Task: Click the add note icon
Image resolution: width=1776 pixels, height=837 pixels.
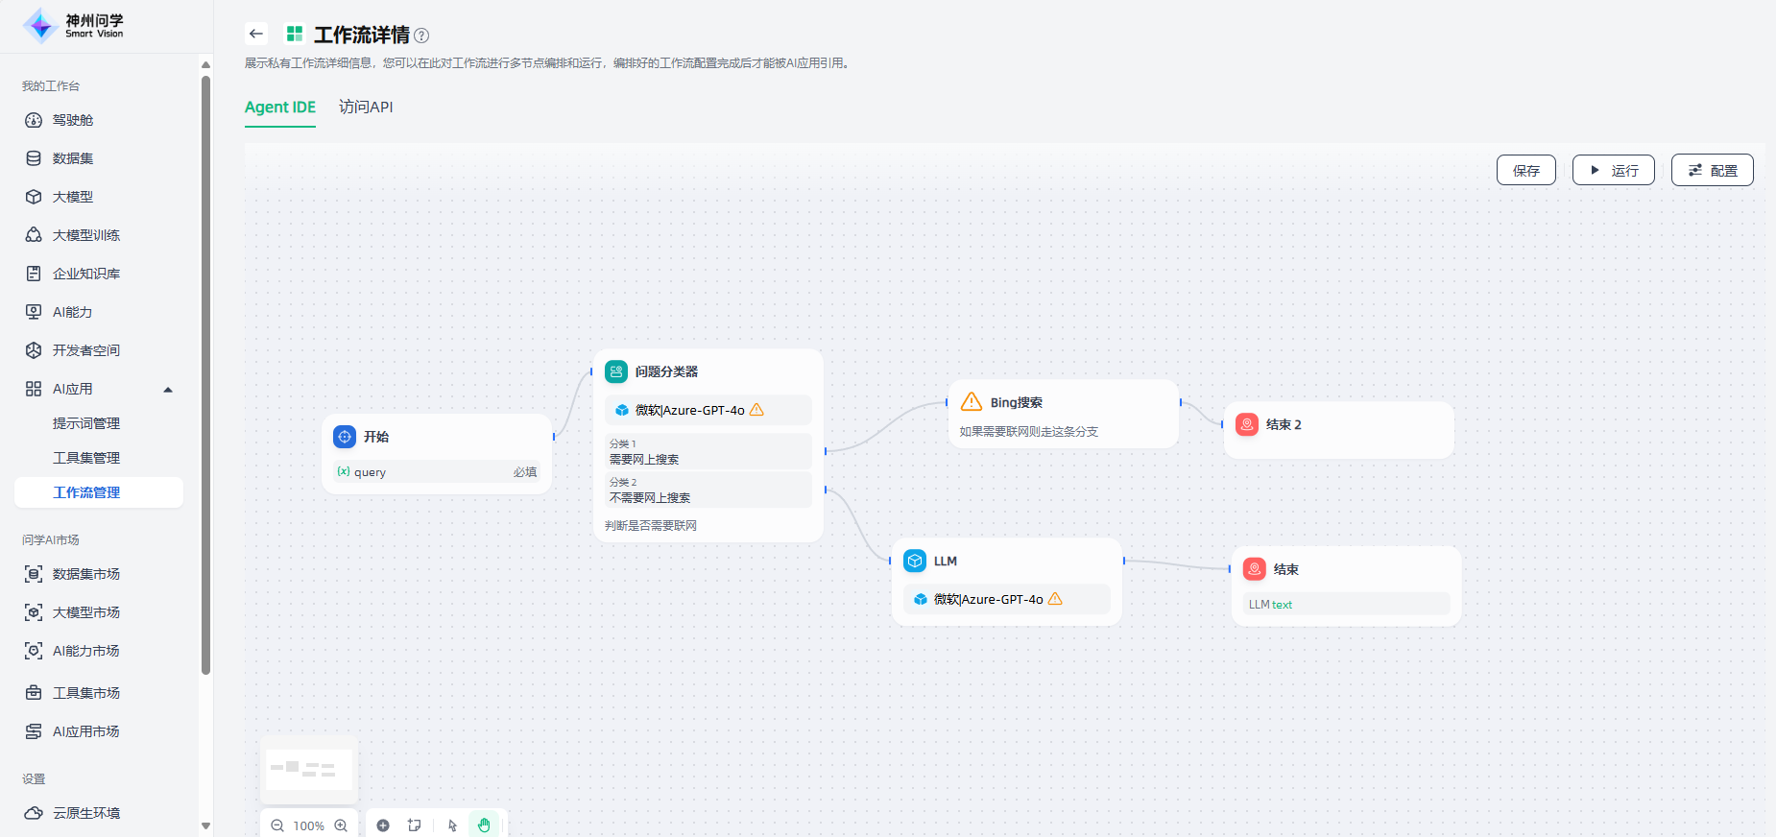Action: point(415,825)
